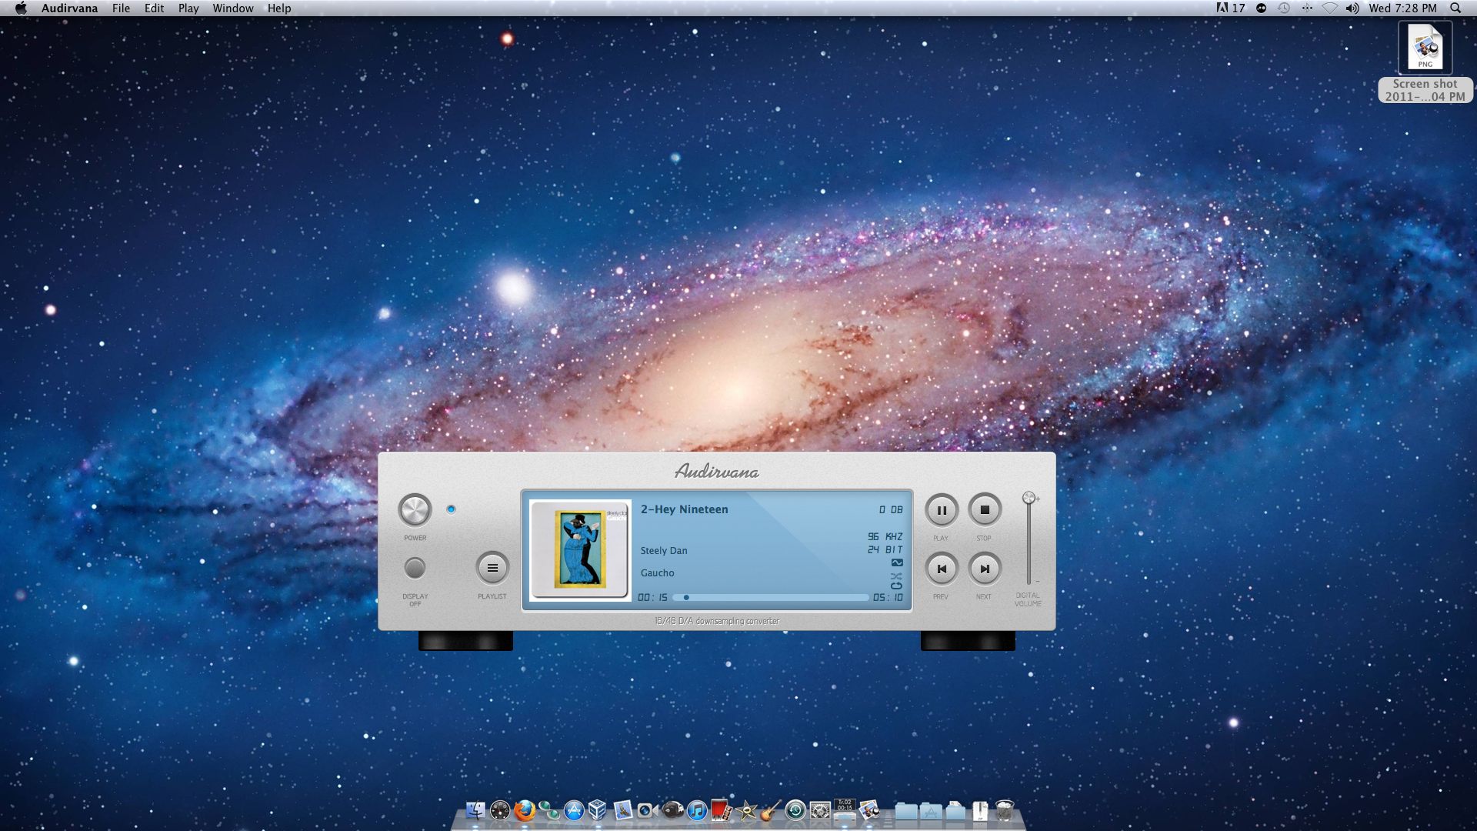
Task: Open the Audirvana application menu
Action: coord(69,8)
